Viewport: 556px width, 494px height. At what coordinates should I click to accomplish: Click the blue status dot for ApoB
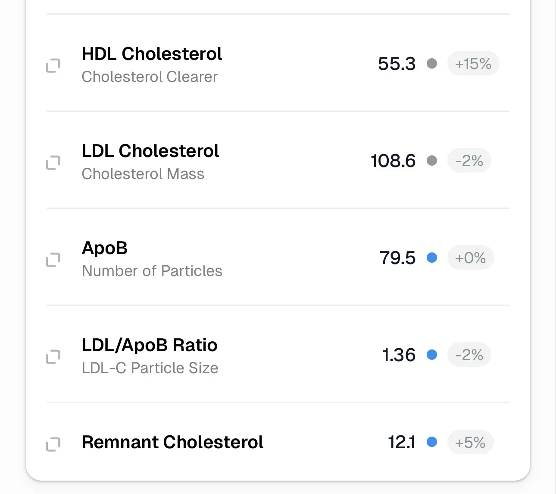point(432,258)
